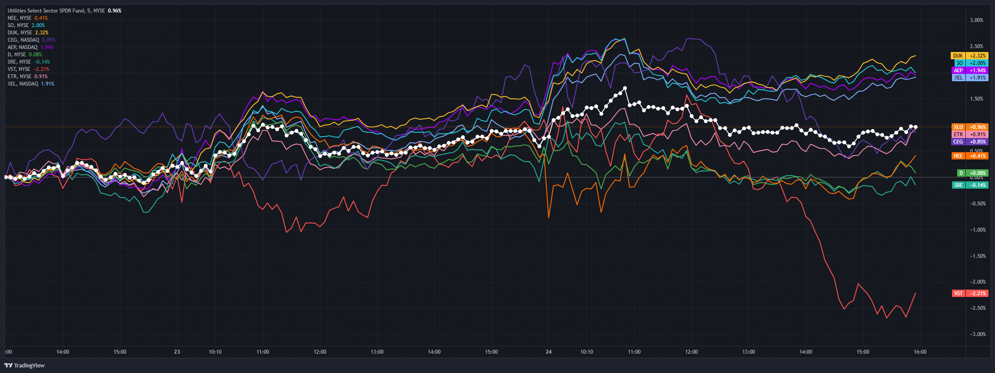
Task: Select the DUK price label tag
Action: pos(970,56)
